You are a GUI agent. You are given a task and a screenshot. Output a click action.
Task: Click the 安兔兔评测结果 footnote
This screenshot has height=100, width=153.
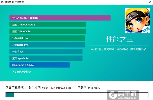coord(22,72)
